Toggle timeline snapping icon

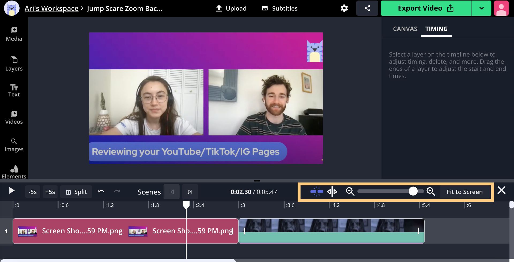317,192
